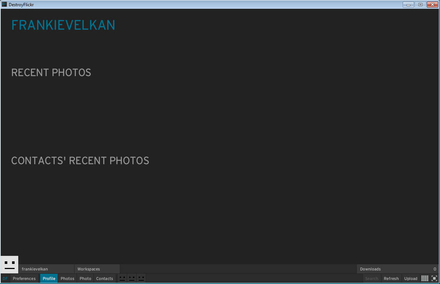Switch to the Photos tab
The height and width of the screenshot is (284, 440).
pyautogui.click(x=68, y=279)
